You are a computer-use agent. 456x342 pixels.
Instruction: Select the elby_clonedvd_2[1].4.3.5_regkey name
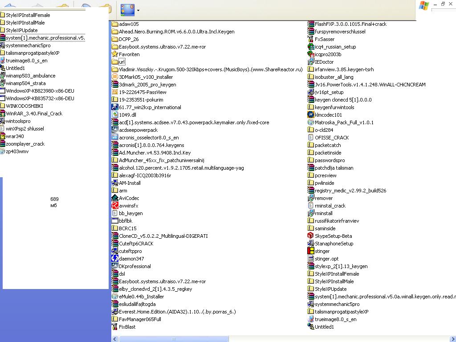[155, 289]
